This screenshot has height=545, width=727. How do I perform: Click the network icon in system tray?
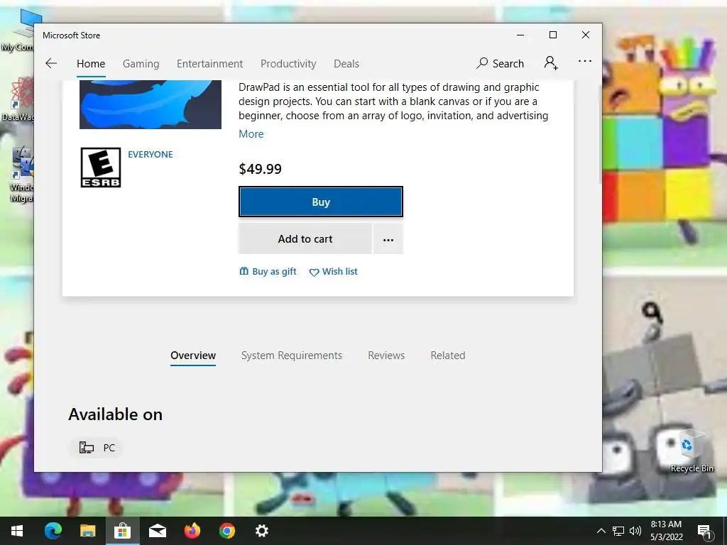point(618,531)
